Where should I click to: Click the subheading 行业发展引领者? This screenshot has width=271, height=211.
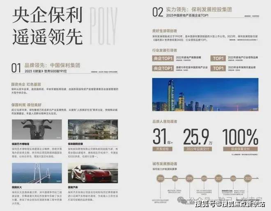(165, 50)
